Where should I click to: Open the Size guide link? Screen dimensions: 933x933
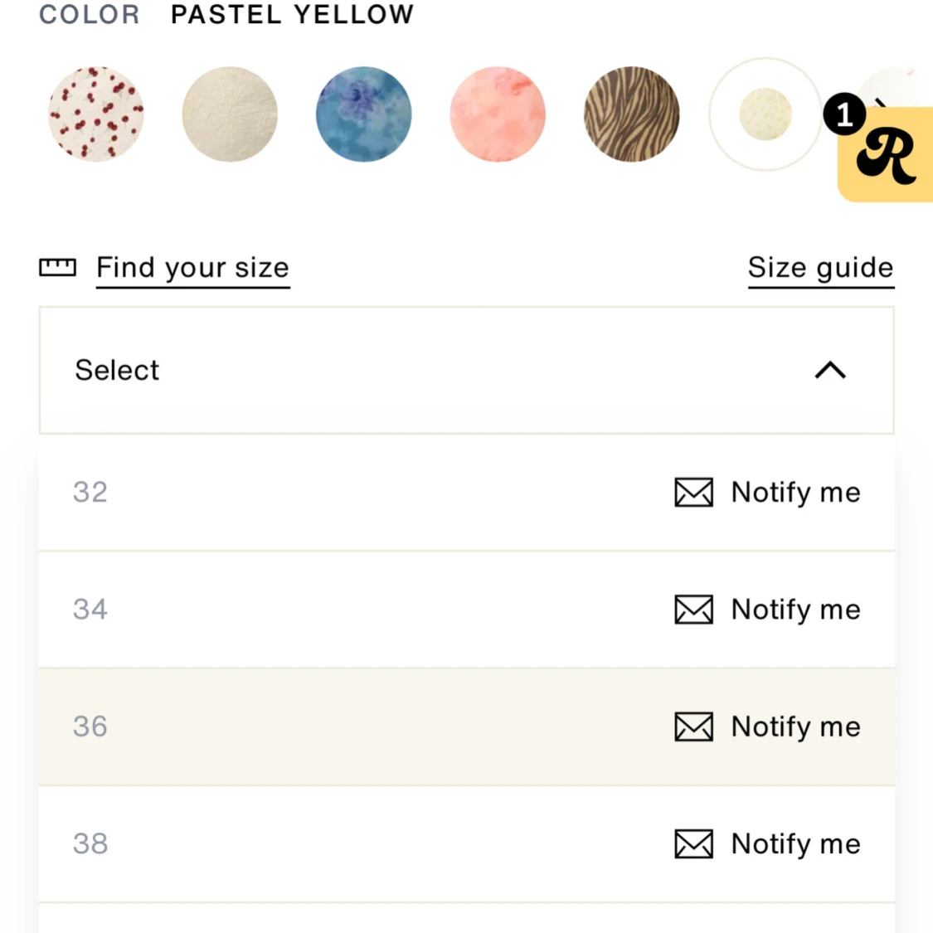820,268
